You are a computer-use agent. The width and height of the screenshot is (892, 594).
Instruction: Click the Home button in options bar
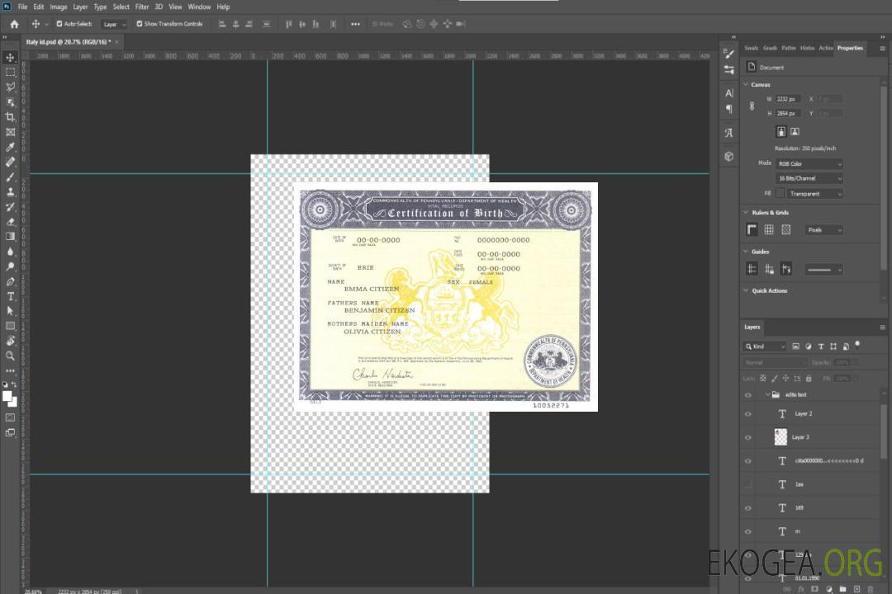[14, 24]
